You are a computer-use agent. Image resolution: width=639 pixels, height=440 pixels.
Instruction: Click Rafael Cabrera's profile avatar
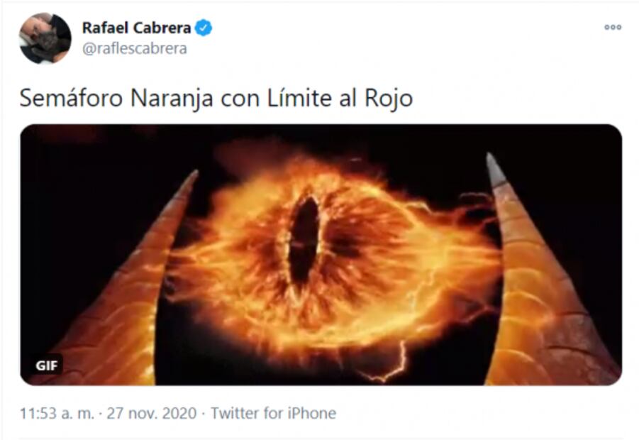[x=45, y=38]
